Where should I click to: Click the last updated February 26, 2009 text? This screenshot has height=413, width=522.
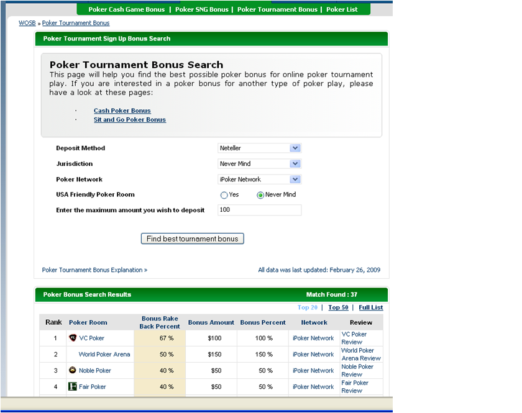(x=319, y=270)
